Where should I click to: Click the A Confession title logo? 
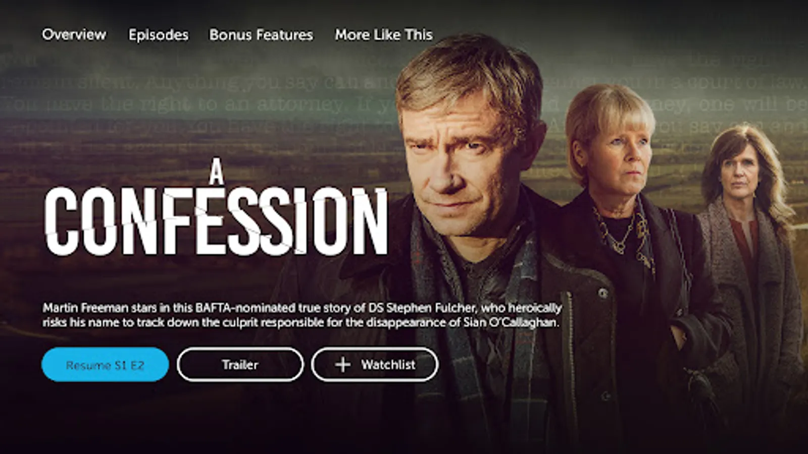coord(216,211)
